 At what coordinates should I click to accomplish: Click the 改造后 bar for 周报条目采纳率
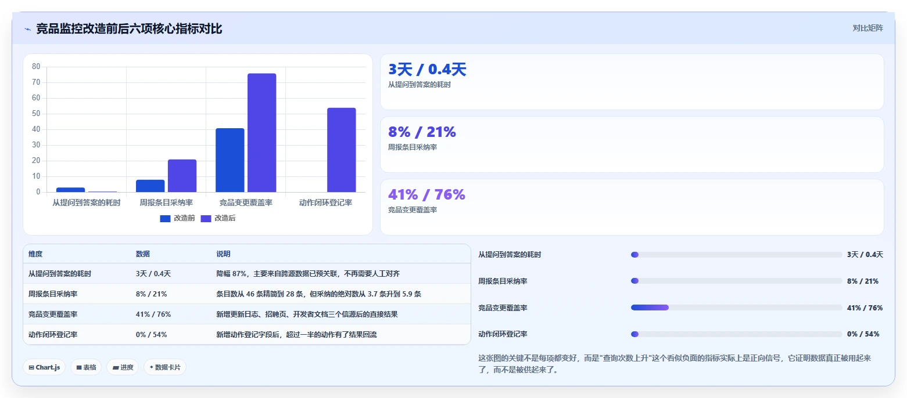[x=182, y=176]
